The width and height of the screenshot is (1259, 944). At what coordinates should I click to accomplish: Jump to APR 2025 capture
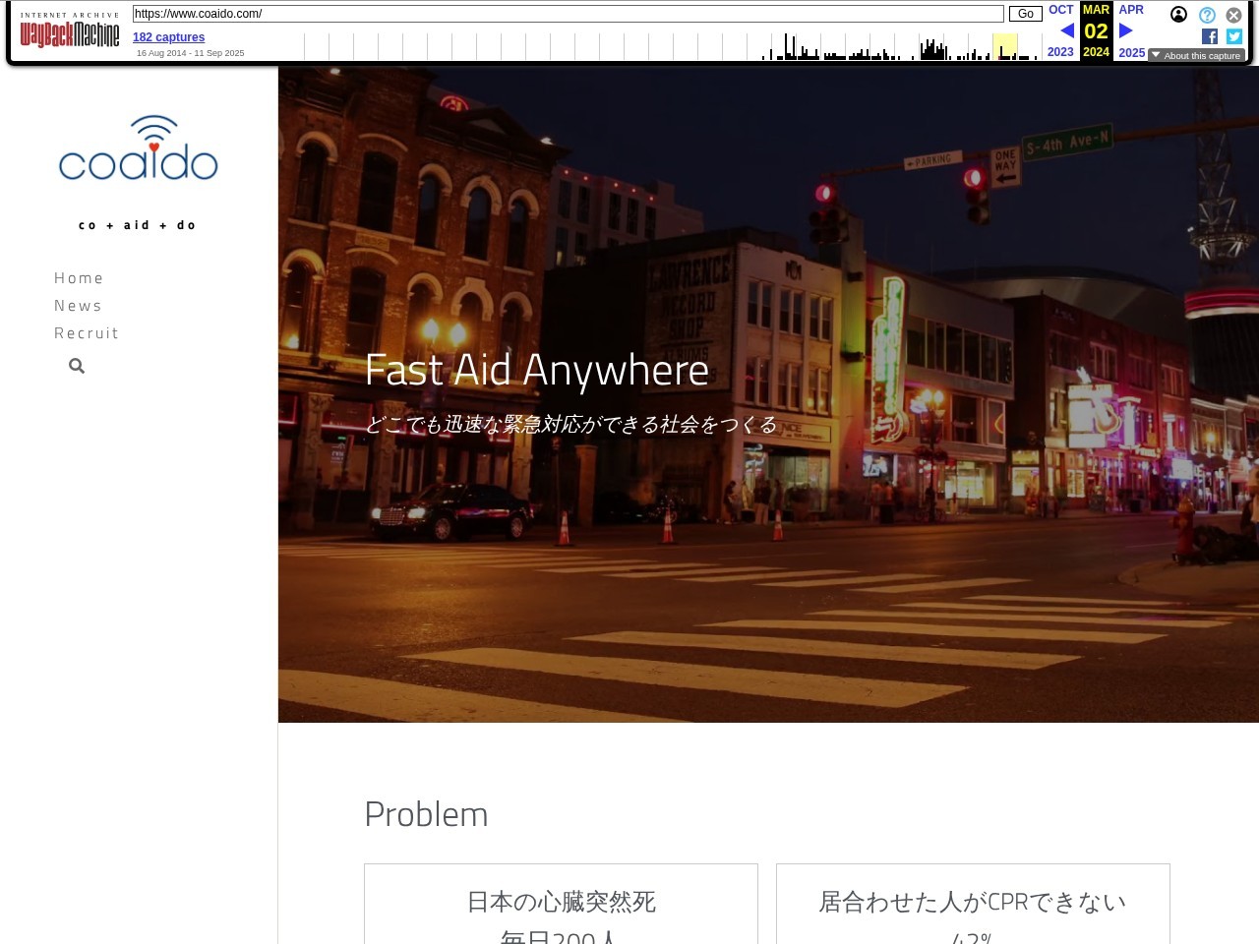coord(1131,10)
